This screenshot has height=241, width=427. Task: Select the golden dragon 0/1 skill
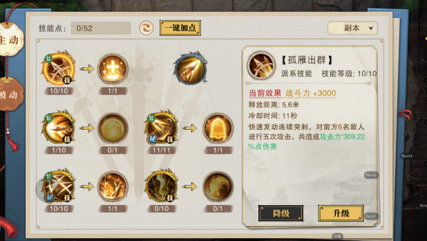coord(218,186)
